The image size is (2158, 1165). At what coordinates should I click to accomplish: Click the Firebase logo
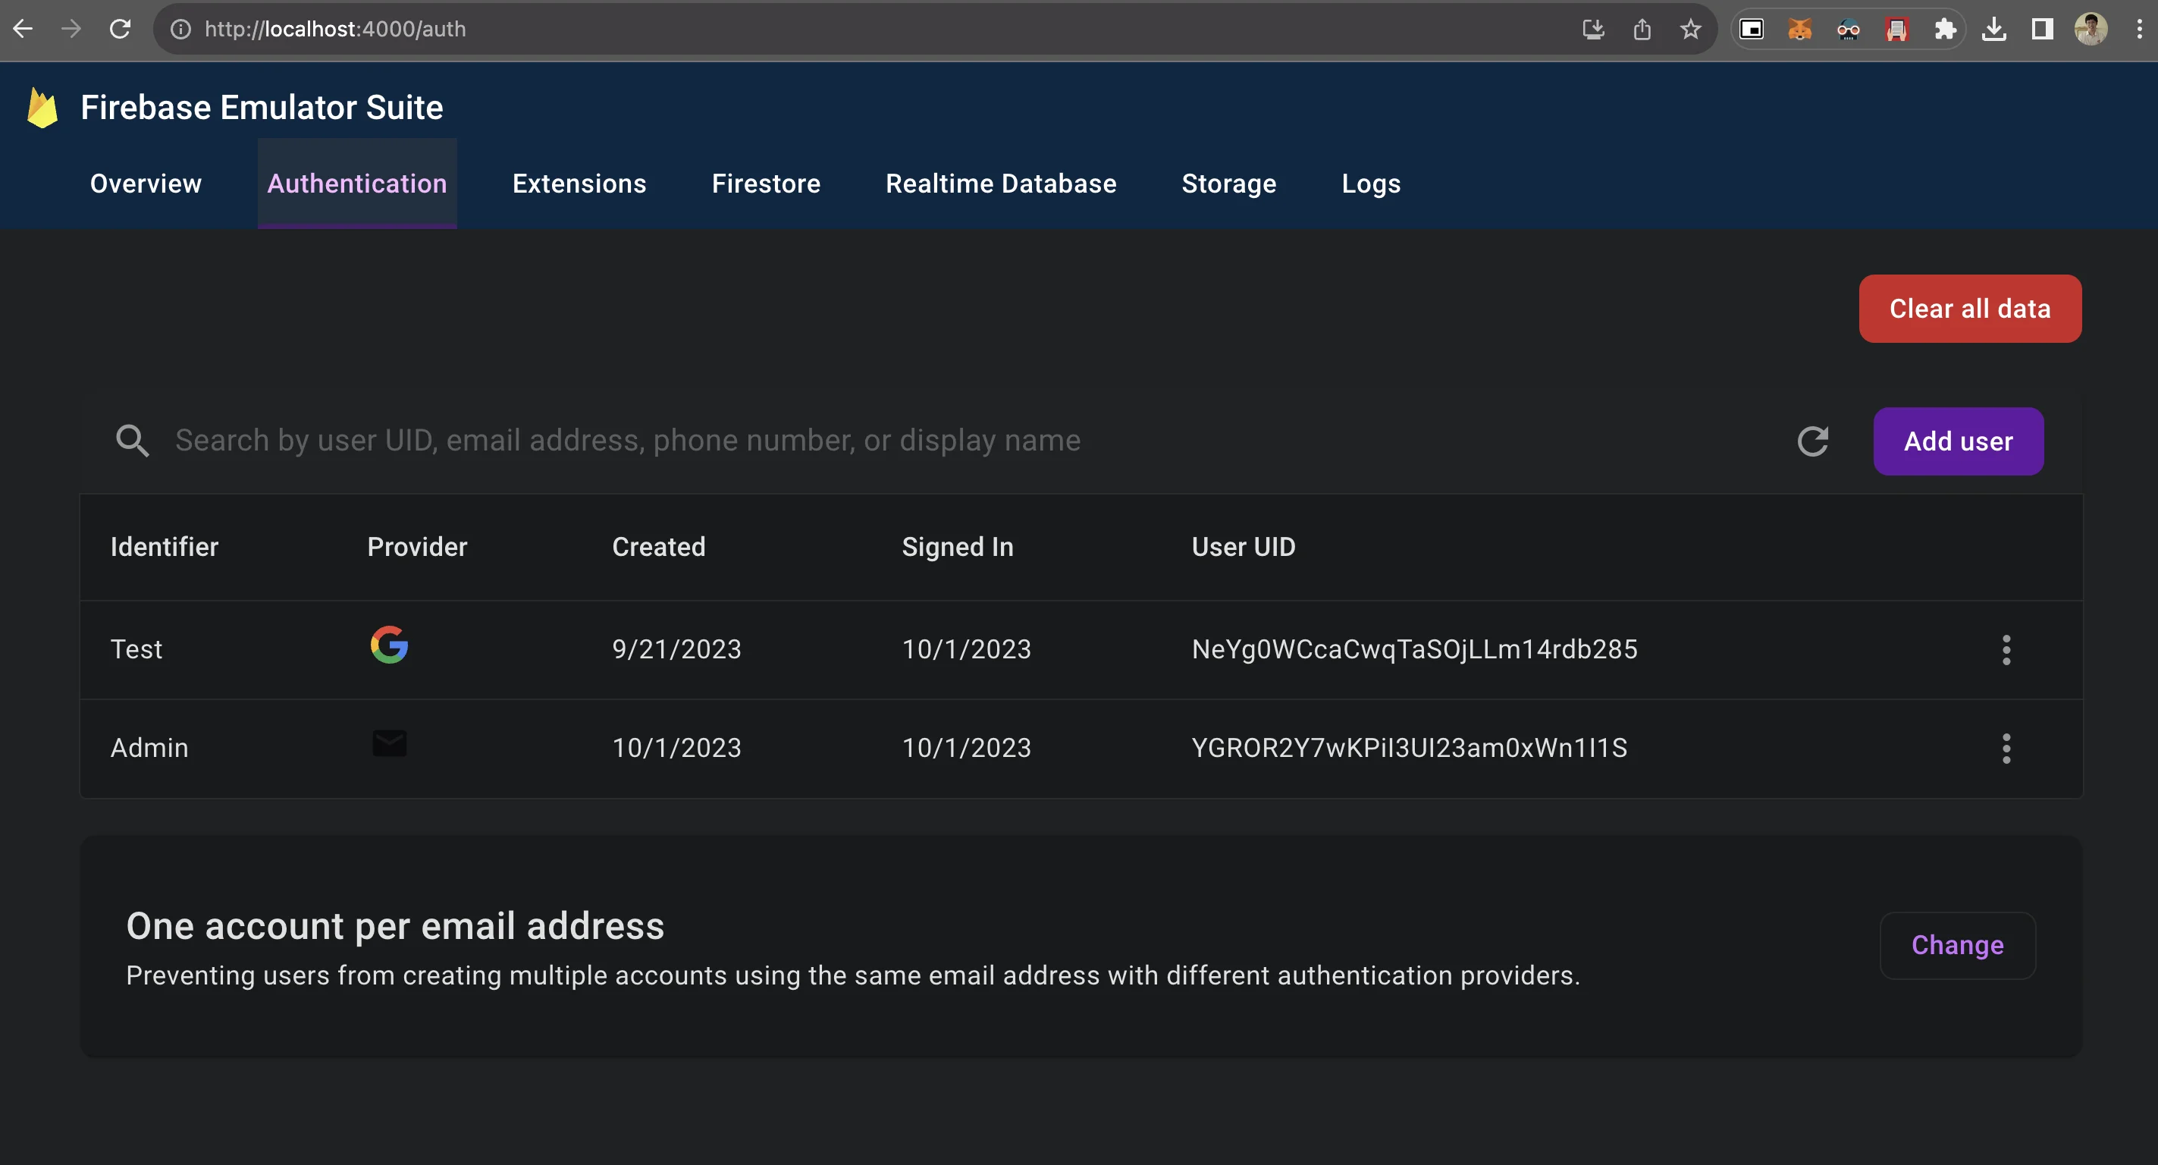click(42, 108)
